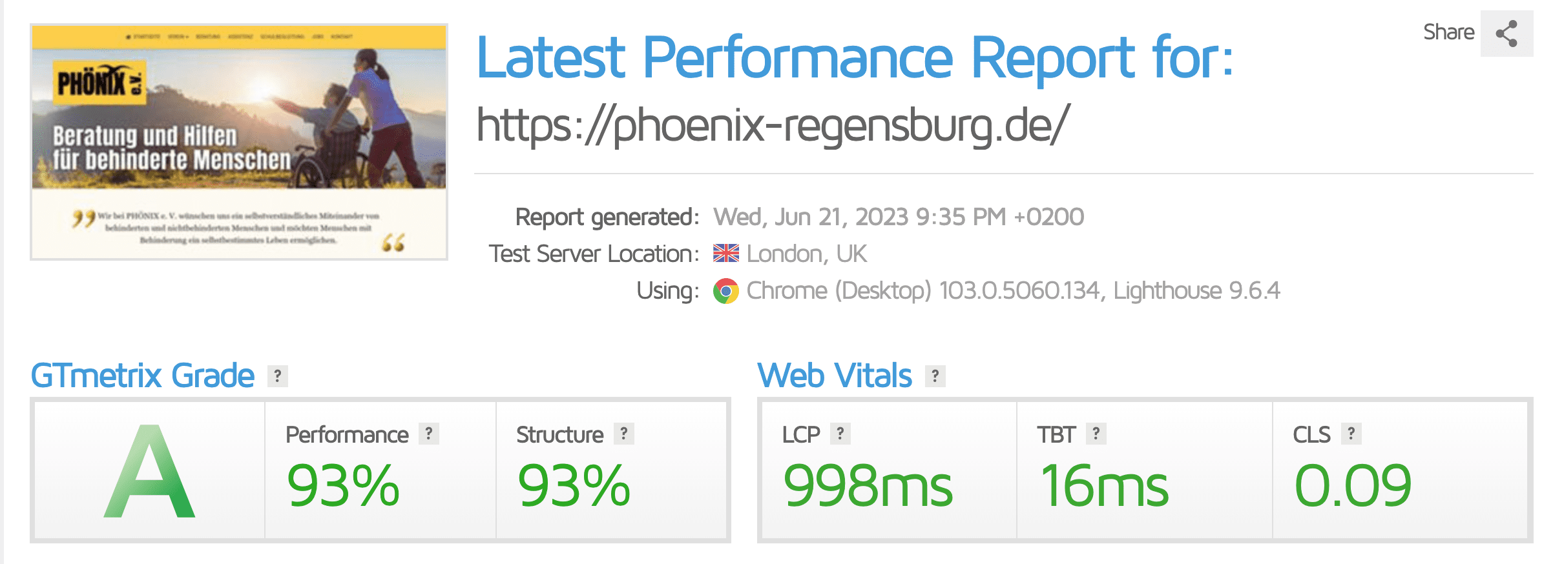Open the Web Vitals help question mark
1553x564 pixels.
pos(935,376)
